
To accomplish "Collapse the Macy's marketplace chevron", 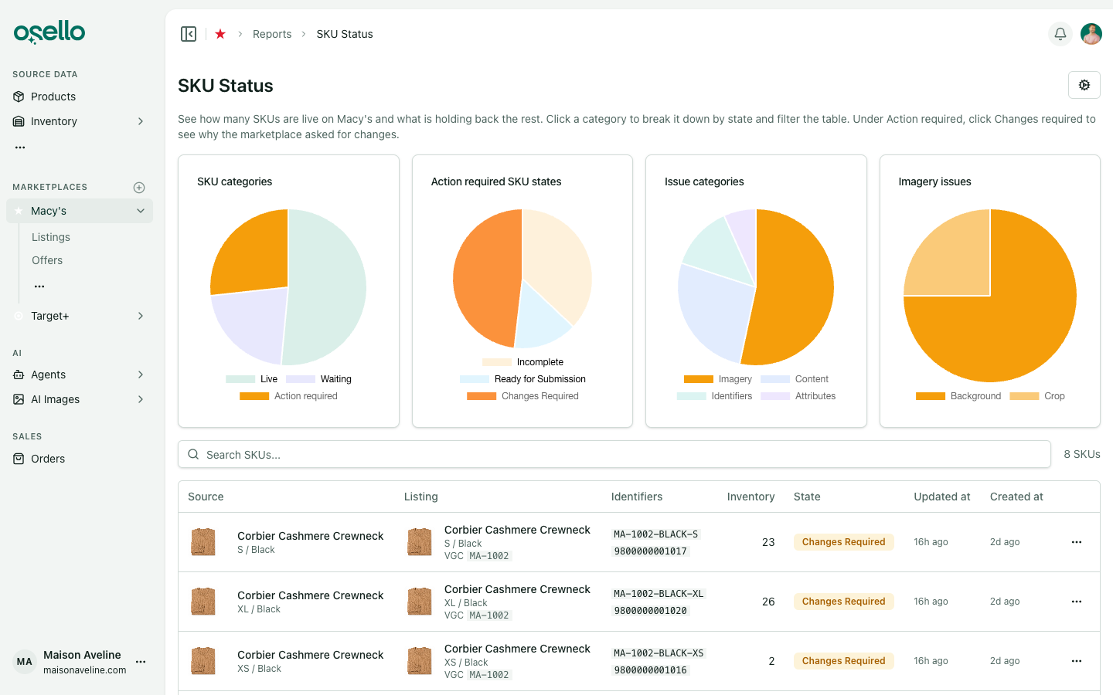I will click(x=141, y=211).
